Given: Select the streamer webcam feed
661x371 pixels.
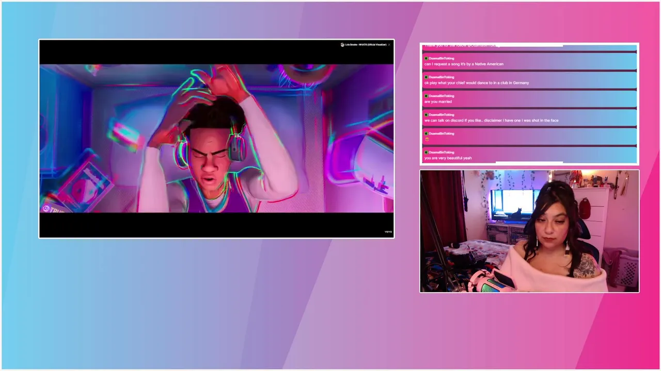Looking at the screenshot, I should pos(529,231).
